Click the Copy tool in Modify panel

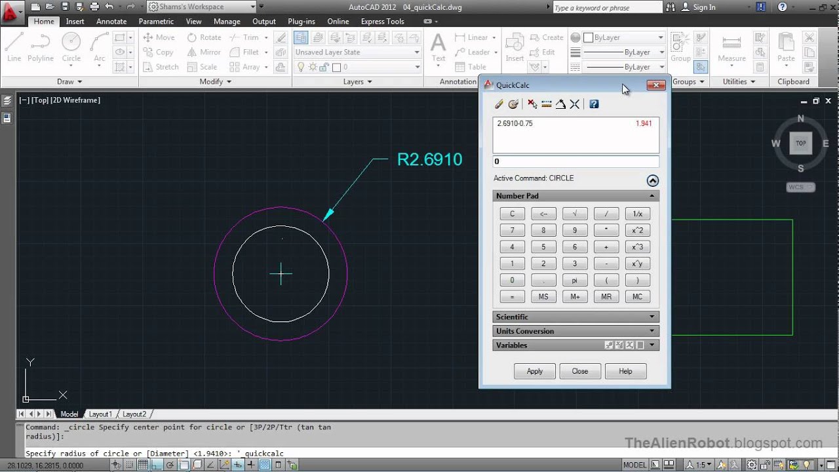pyautogui.click(x=159, y=52)
